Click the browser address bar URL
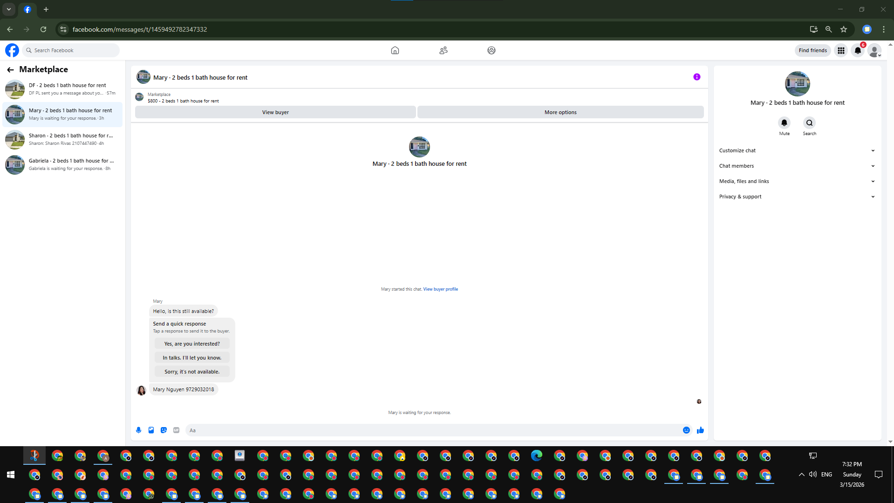The height and width of the screenshot is (503, 894). [x=140, y=29]
